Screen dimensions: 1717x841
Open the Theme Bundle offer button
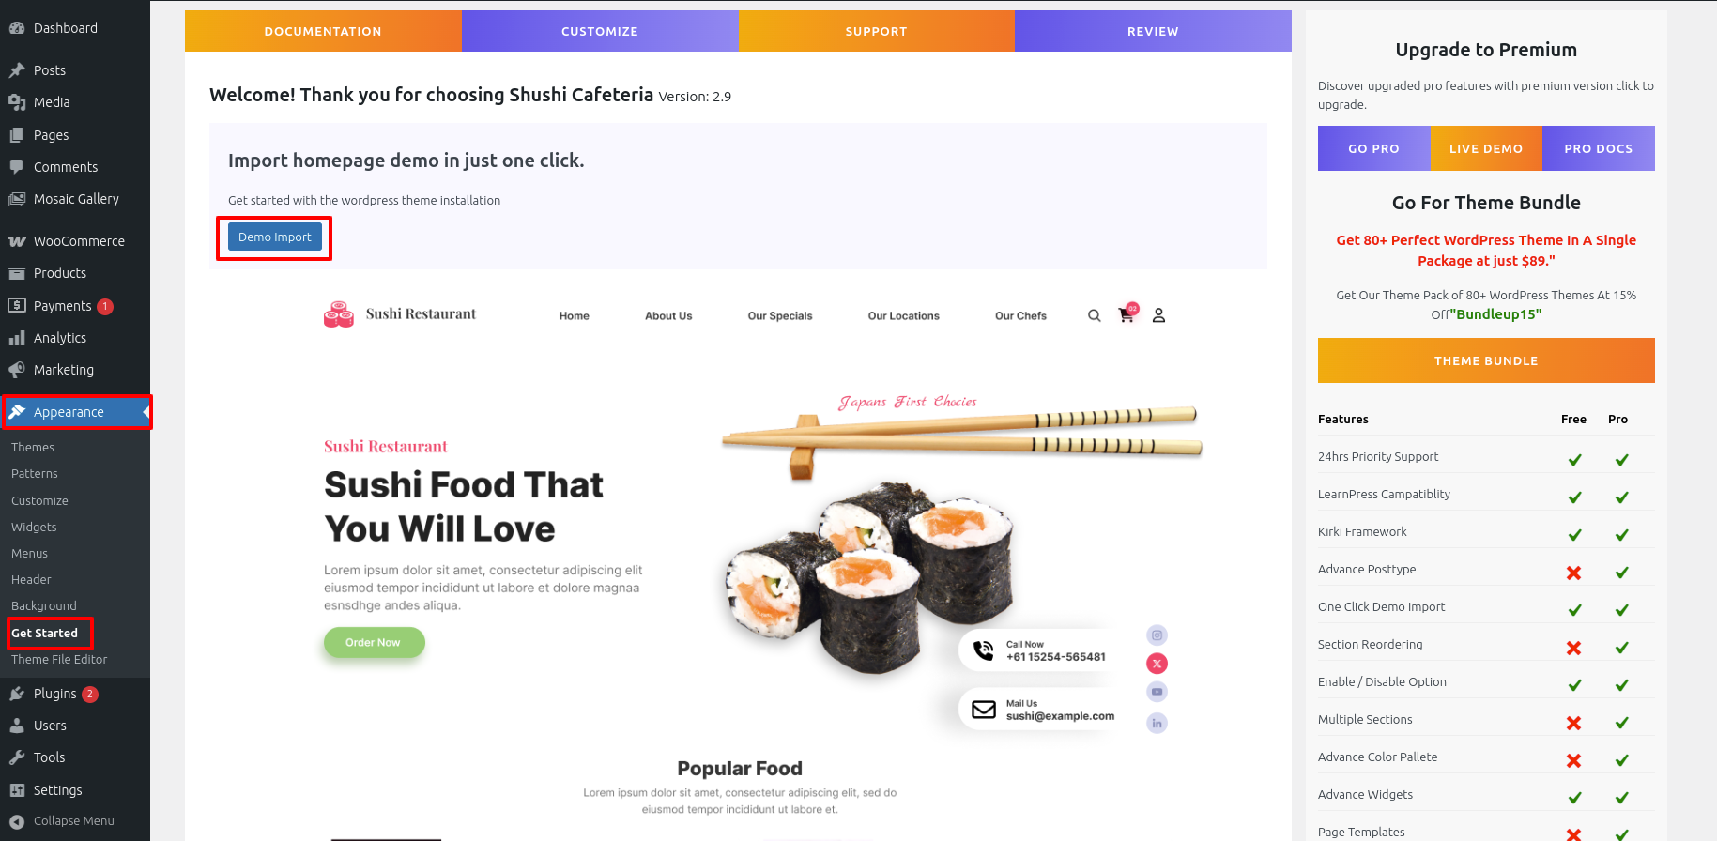(x=1486, y=360)
